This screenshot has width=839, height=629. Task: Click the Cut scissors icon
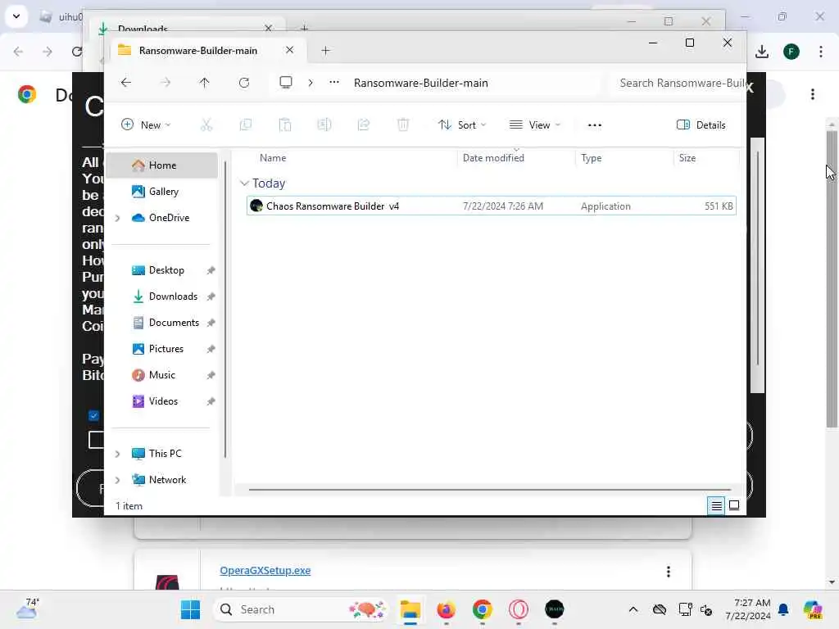(206, 124)
